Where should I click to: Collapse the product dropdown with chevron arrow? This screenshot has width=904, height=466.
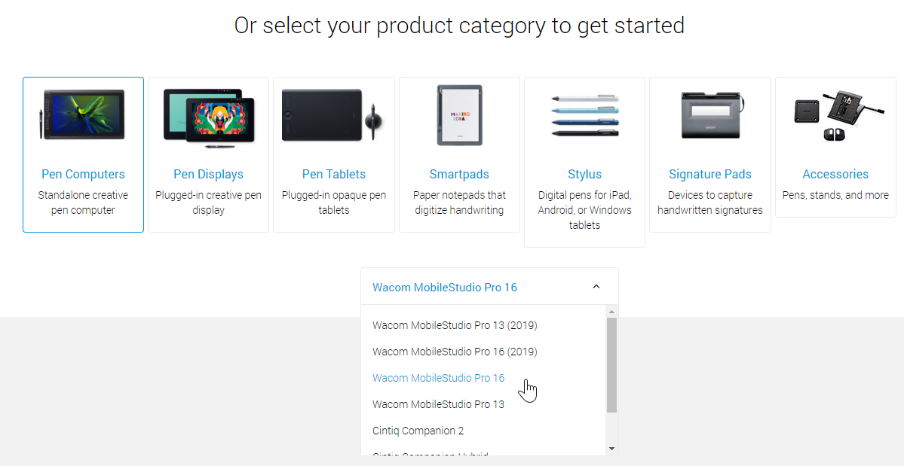[x=596, y=287]
